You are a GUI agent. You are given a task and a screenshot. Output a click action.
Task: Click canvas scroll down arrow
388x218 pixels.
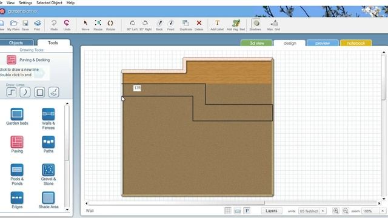click(x=384, y=199)
